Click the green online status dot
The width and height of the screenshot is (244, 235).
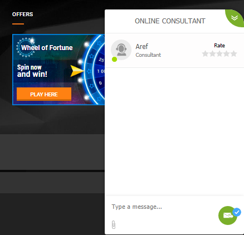114,60
